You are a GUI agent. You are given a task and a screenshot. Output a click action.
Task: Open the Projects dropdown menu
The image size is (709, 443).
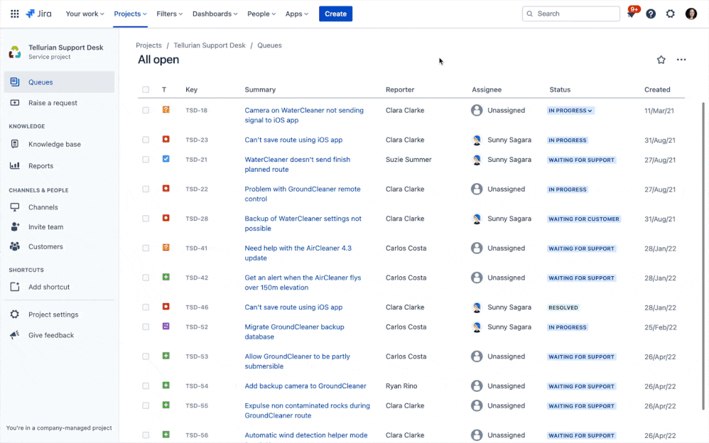pyautogui.click(x=131, y=13)
